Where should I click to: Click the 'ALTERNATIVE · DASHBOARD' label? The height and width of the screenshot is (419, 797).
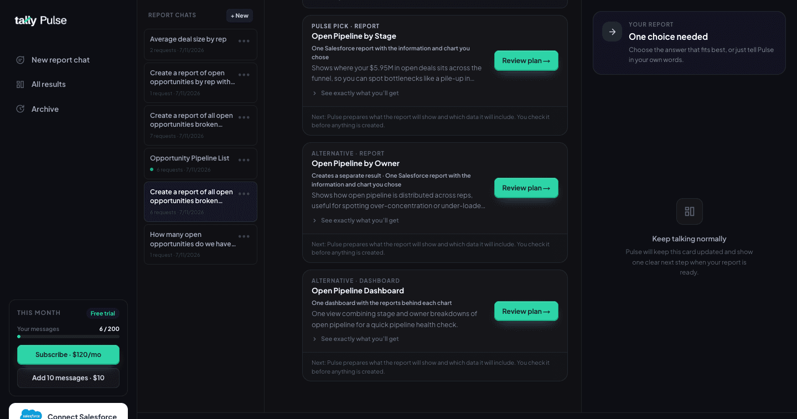click(x=355, y=281)
